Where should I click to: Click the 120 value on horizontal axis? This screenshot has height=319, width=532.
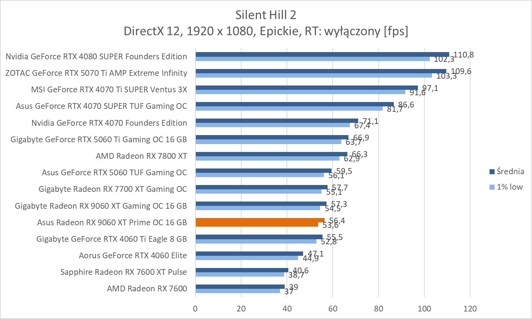point(470,309)
